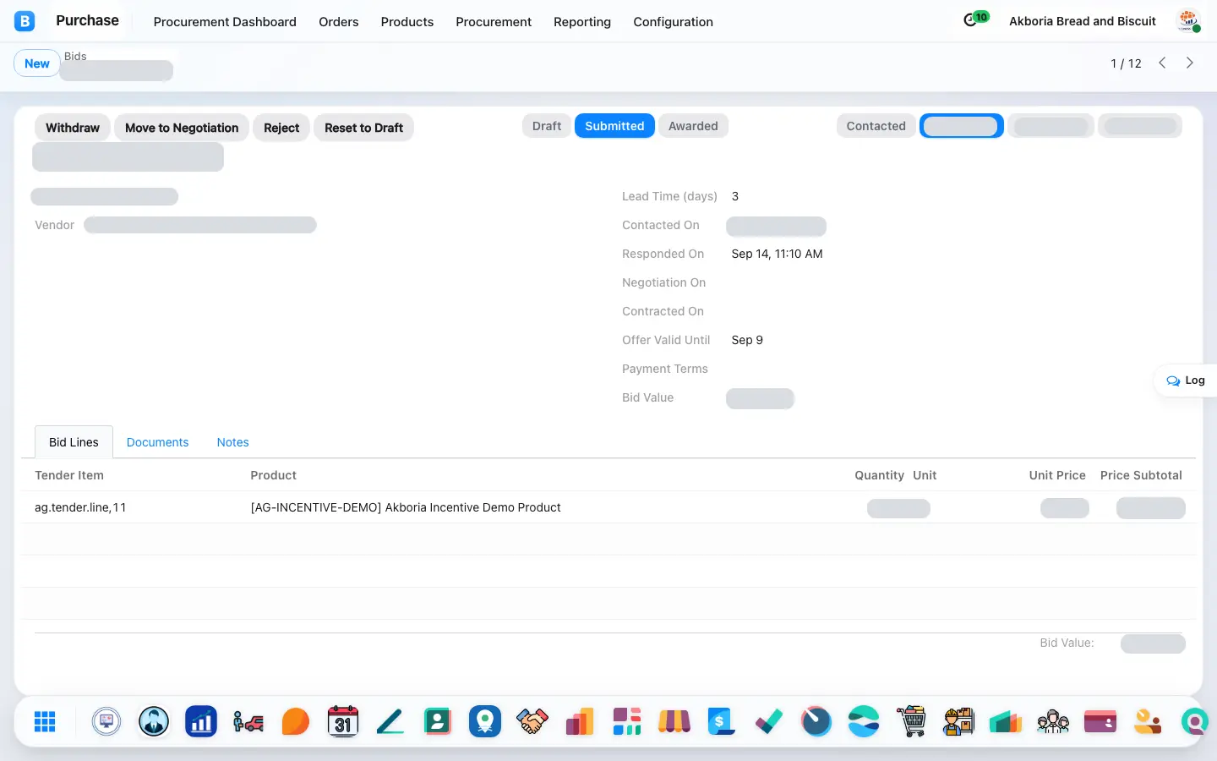Go to previous bid record arrow
Image resolution: width=1217 pixels, height=761 pixels.
1163,63
